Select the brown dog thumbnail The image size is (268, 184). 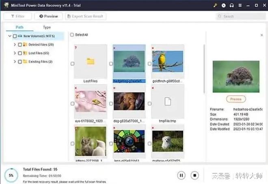click(129, 101)
